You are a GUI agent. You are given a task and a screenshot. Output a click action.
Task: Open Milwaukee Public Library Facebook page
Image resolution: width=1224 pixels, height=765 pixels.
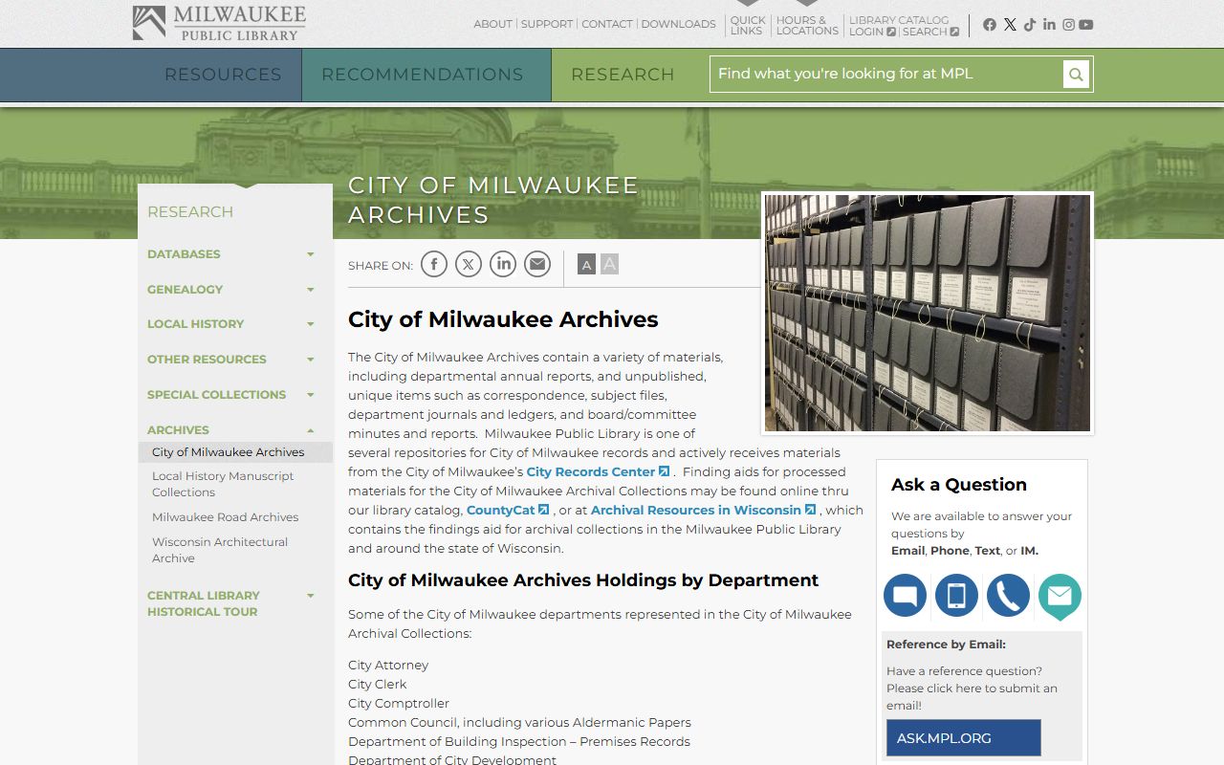pos(990,25)
